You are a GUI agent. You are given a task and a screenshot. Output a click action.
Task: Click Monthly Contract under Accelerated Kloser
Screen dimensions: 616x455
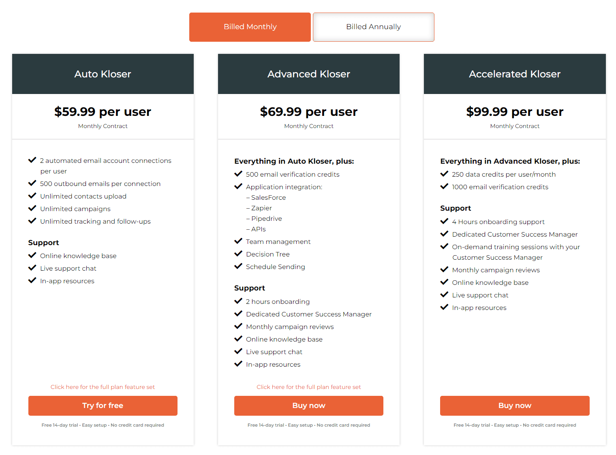tap(515, 126)
